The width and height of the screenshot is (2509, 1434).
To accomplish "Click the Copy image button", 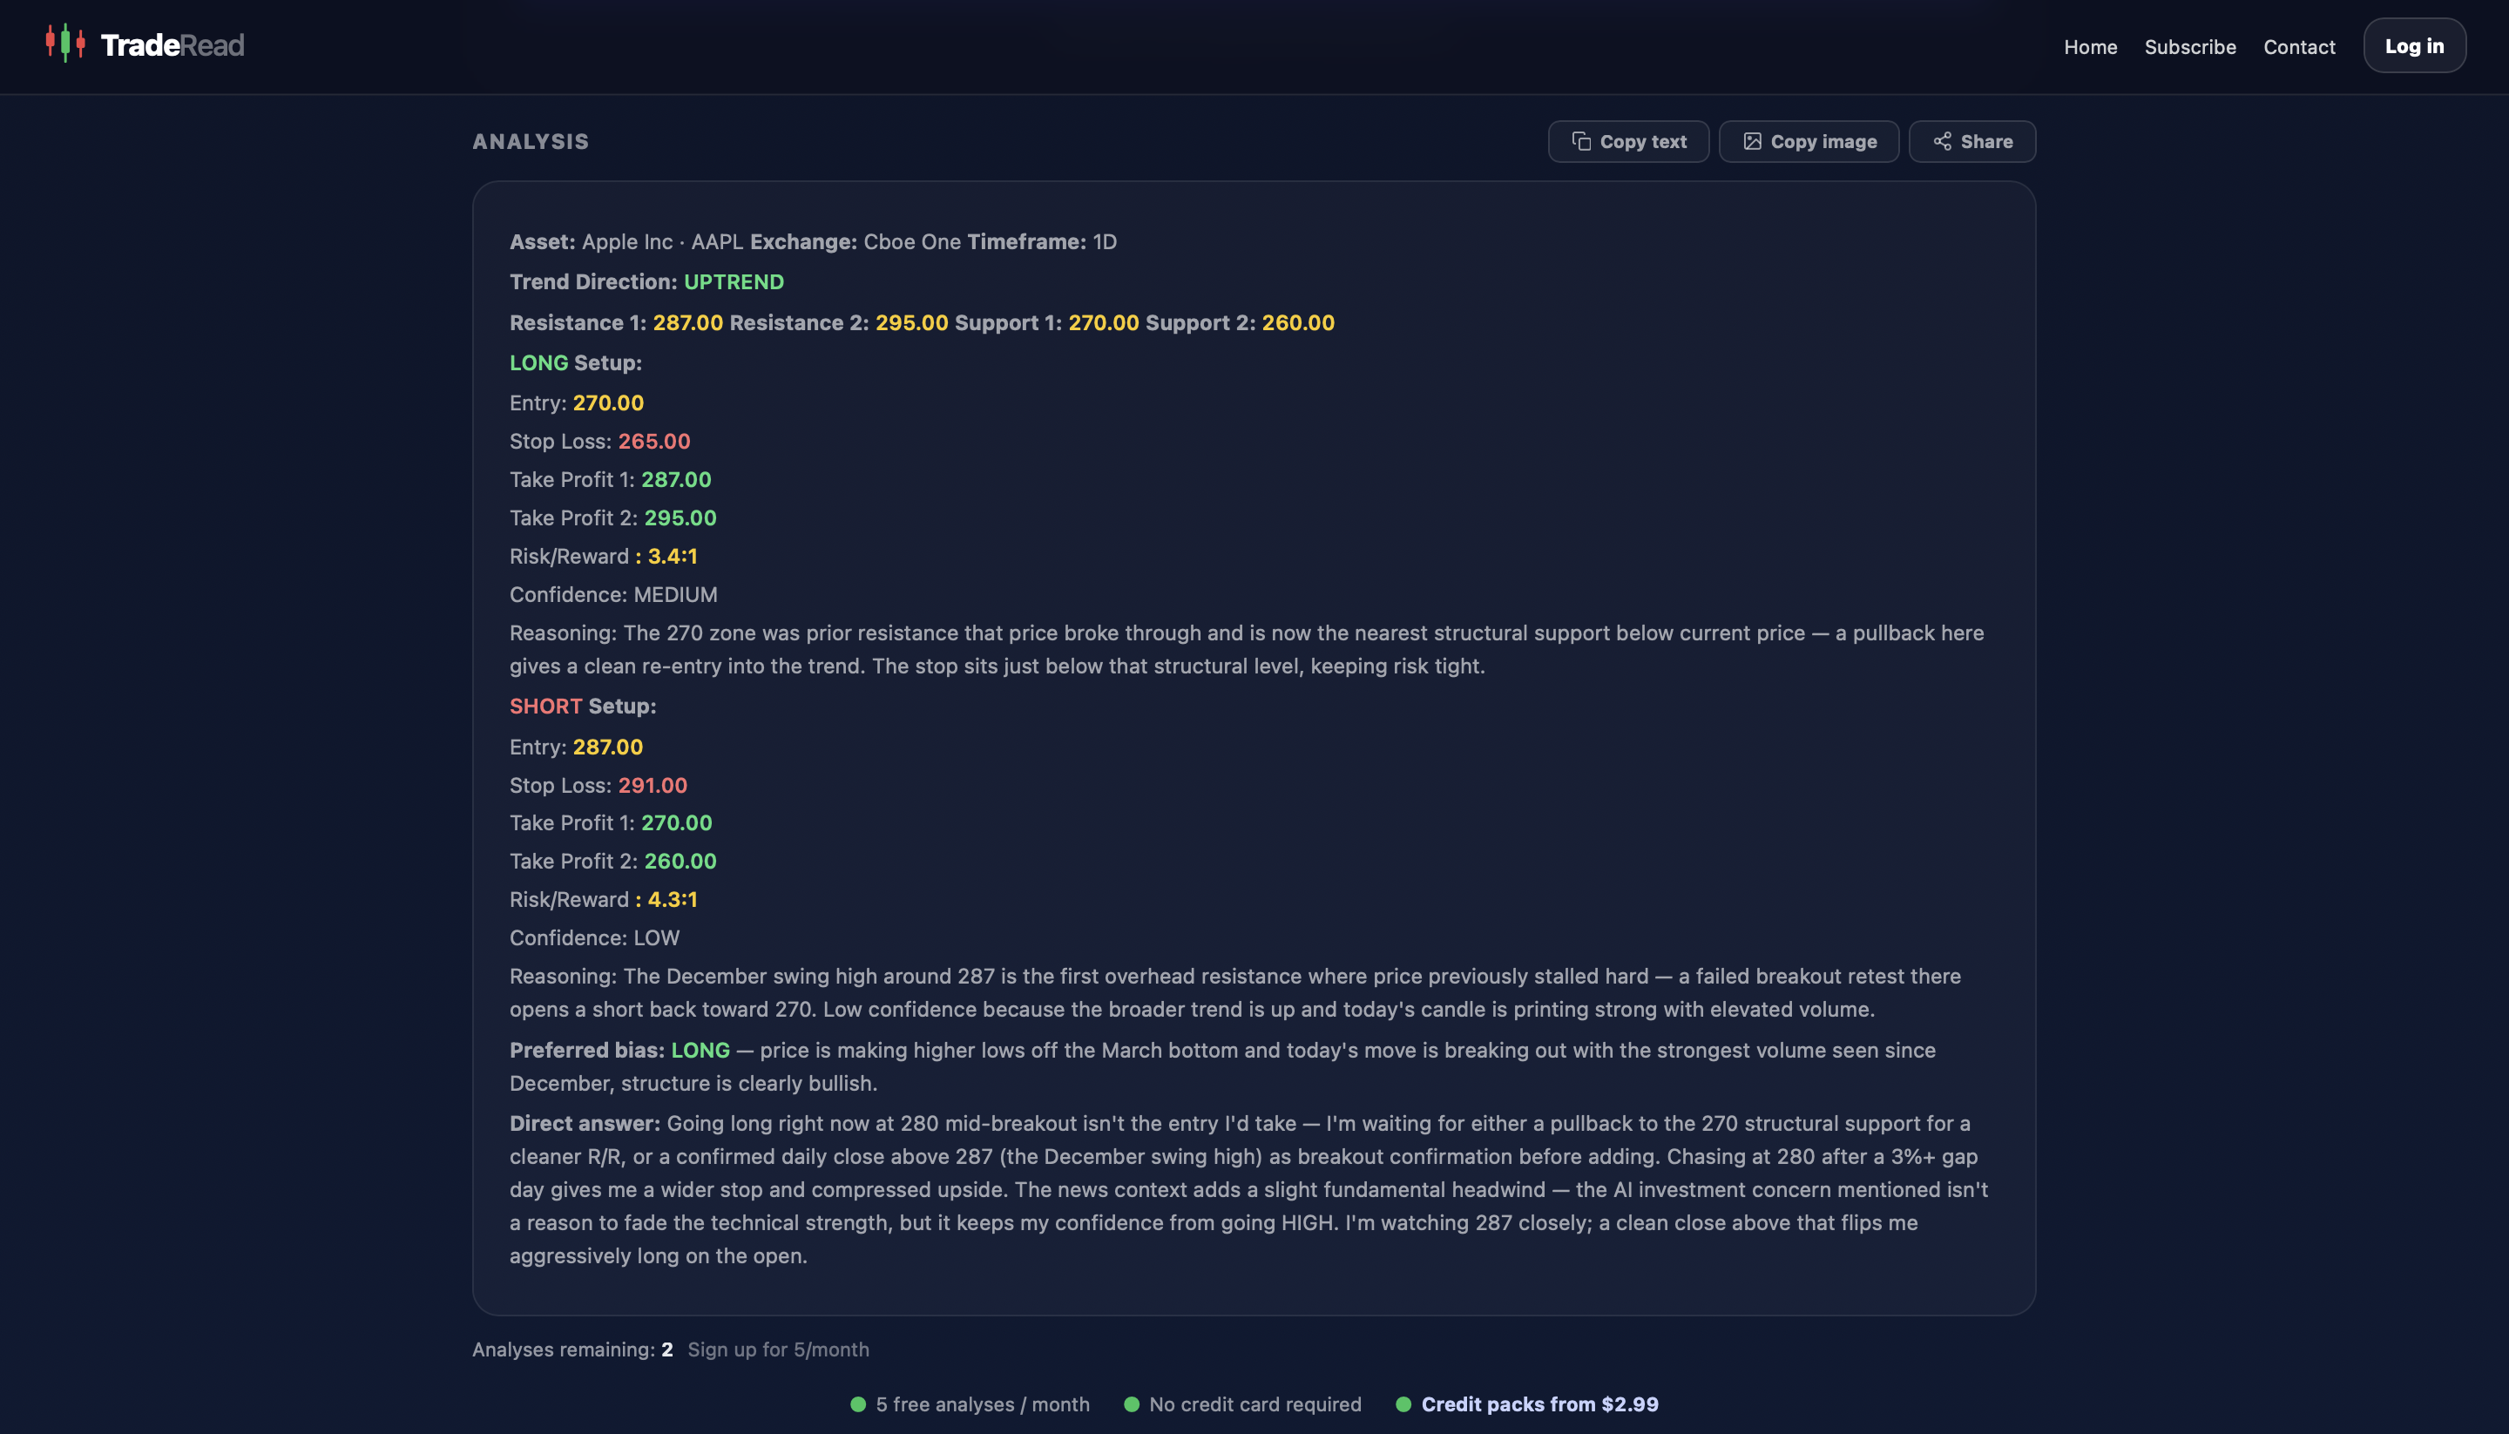I will click(x=1809, y=141).
